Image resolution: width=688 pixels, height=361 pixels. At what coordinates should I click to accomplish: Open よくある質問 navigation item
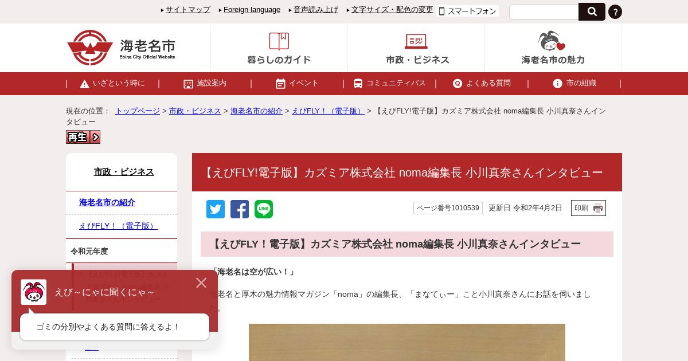click(482, 83)
